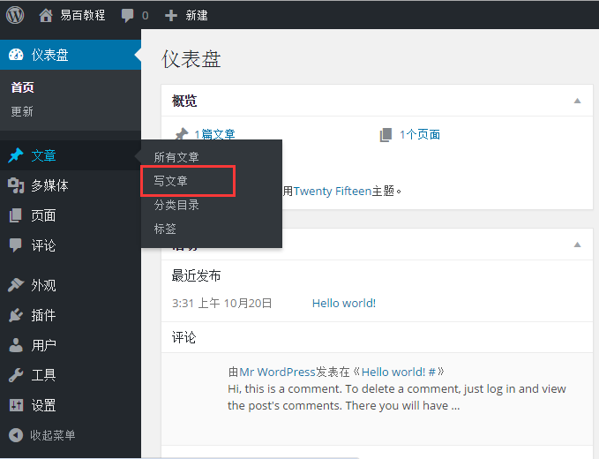Click the 多媒体 media icon in sidebar
This screenshot has width=599, height=459.
16,185
